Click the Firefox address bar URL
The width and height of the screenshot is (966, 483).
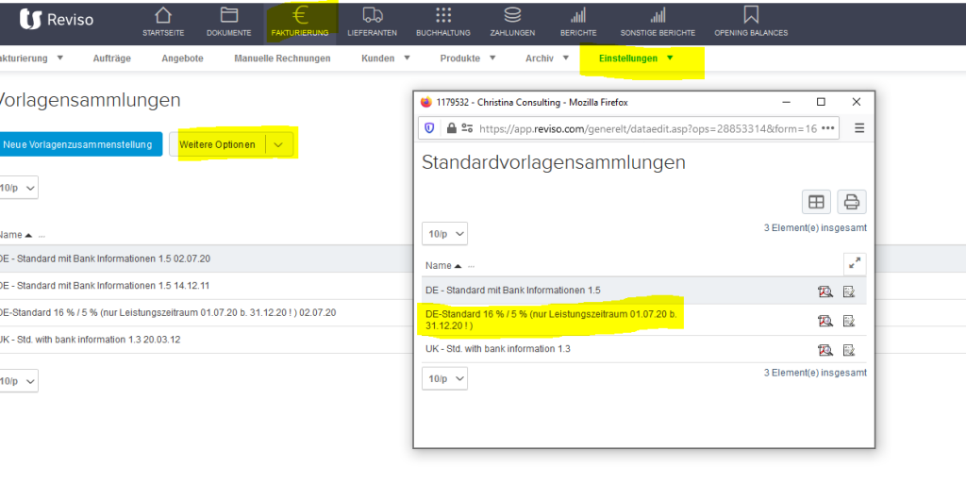click(647, 128)
